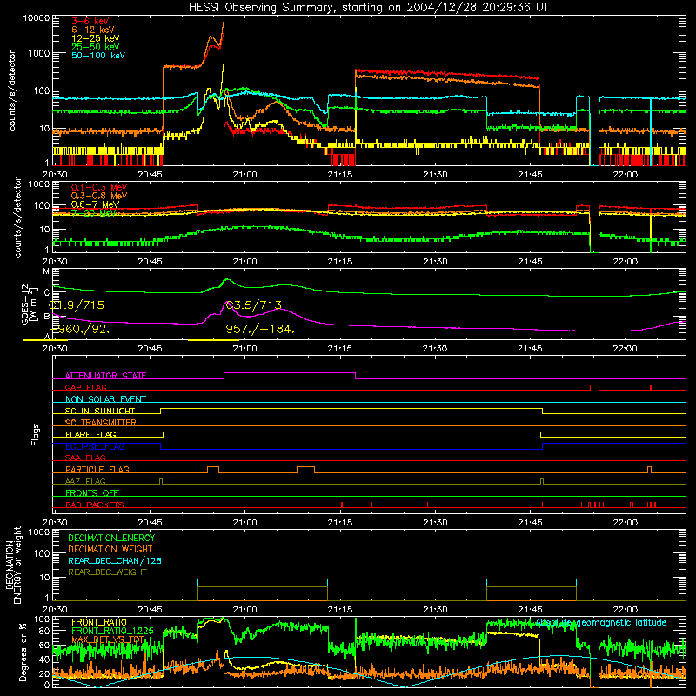Select the FRONTS_OFF flag label
The height and width of the screenshot is (696, 696).
[x=92, y=493]
